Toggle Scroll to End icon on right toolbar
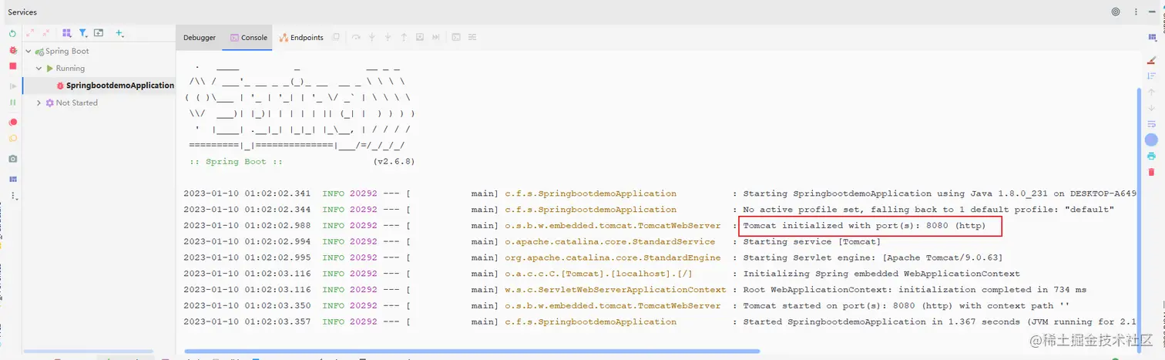 [x=1152, y=76]
